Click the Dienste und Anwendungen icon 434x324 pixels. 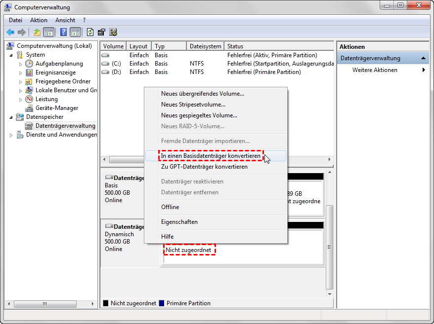coord(20,135)
